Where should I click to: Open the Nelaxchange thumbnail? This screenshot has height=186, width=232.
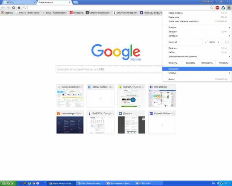point(70,122)
